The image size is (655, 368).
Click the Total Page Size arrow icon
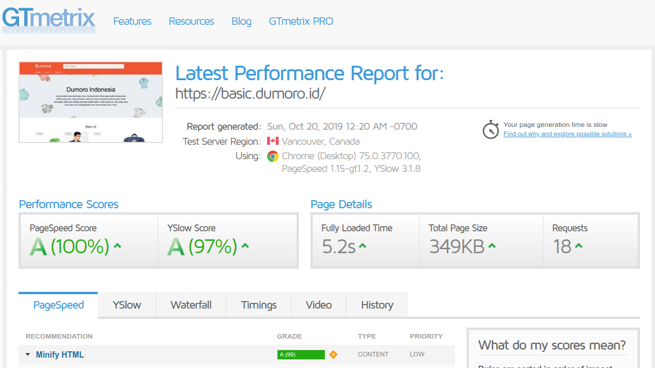pyautogui.click(x=492, y=246)
